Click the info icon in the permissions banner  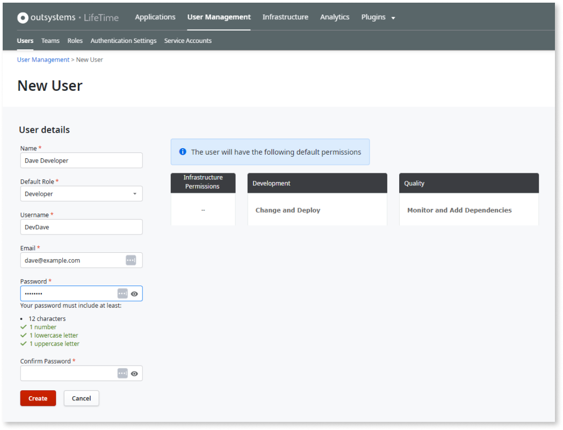(182, 151)
